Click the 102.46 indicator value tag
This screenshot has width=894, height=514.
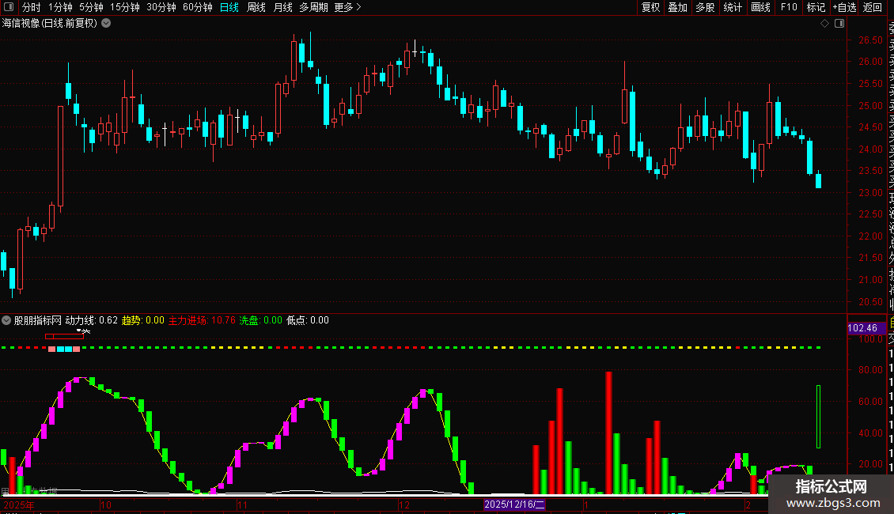point(866,327)
